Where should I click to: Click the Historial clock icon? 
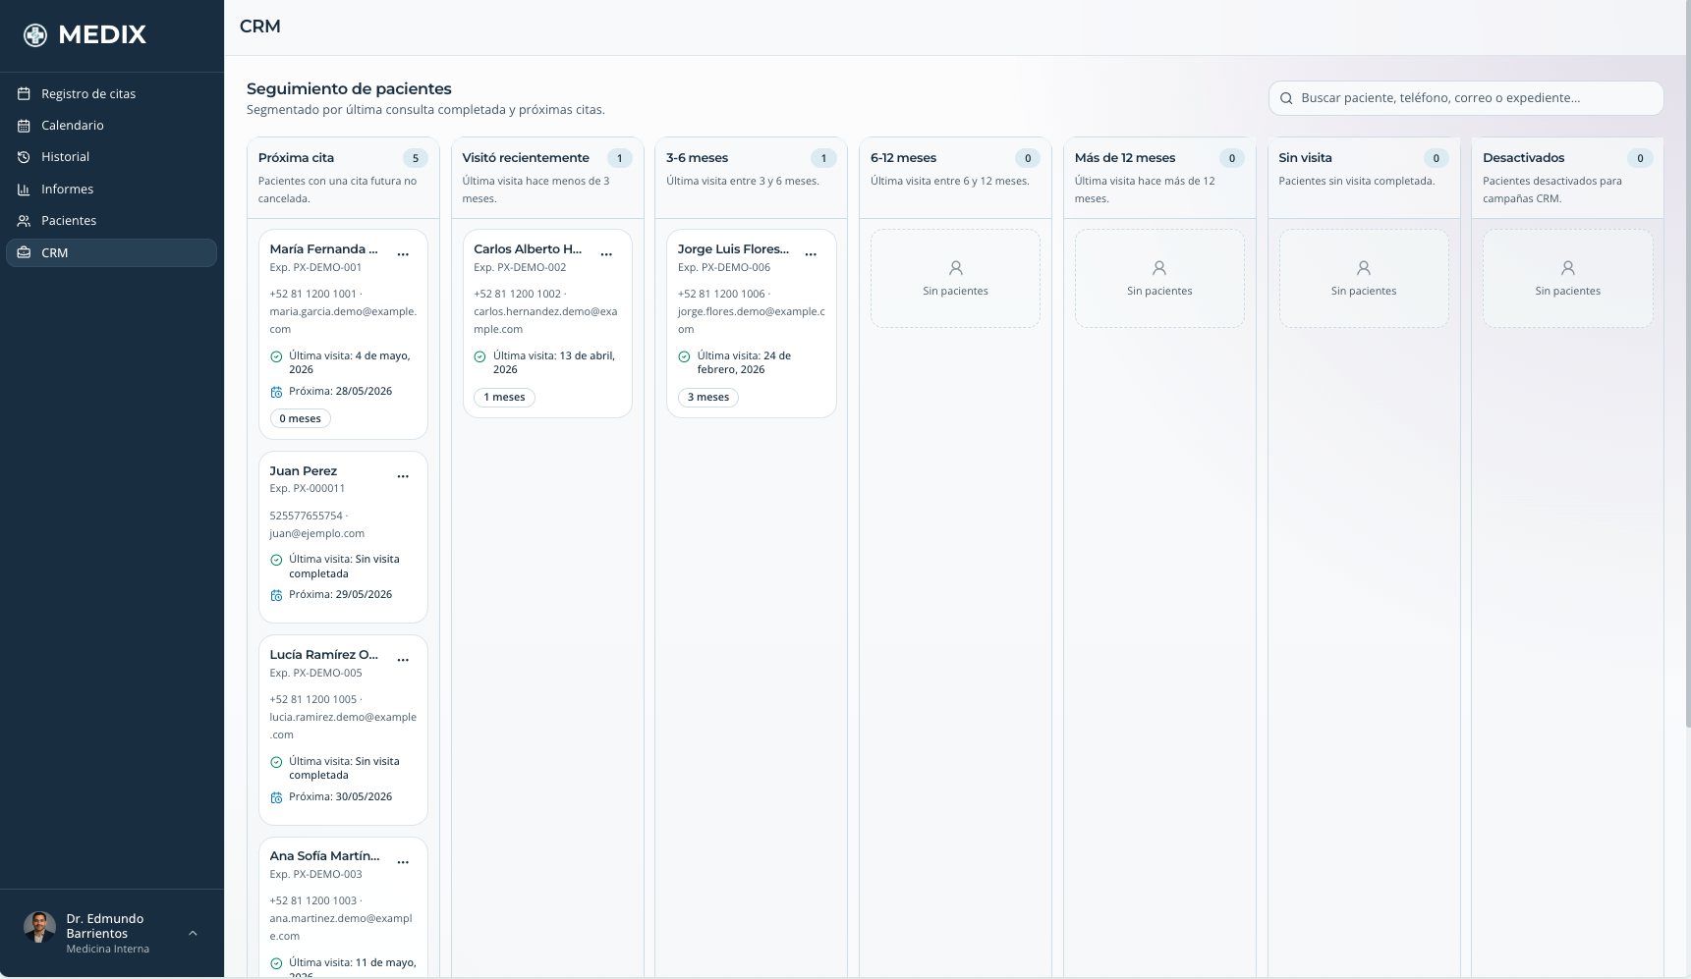coord(24,157)
